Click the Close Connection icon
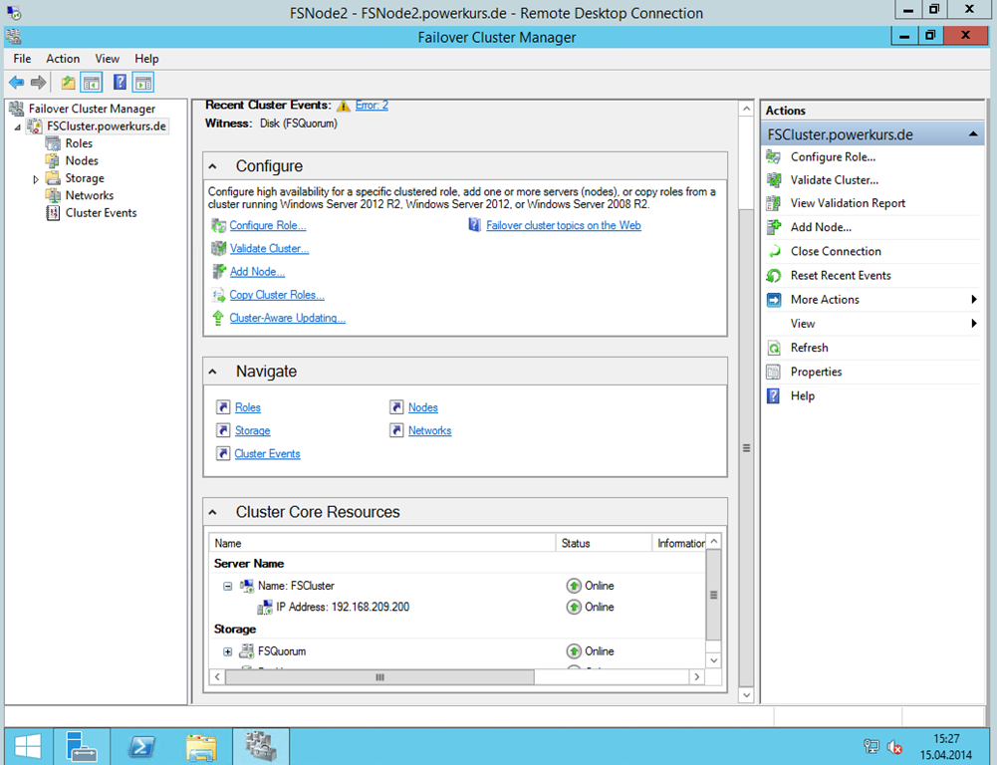997x765 pixels. [x=774, y=251]
